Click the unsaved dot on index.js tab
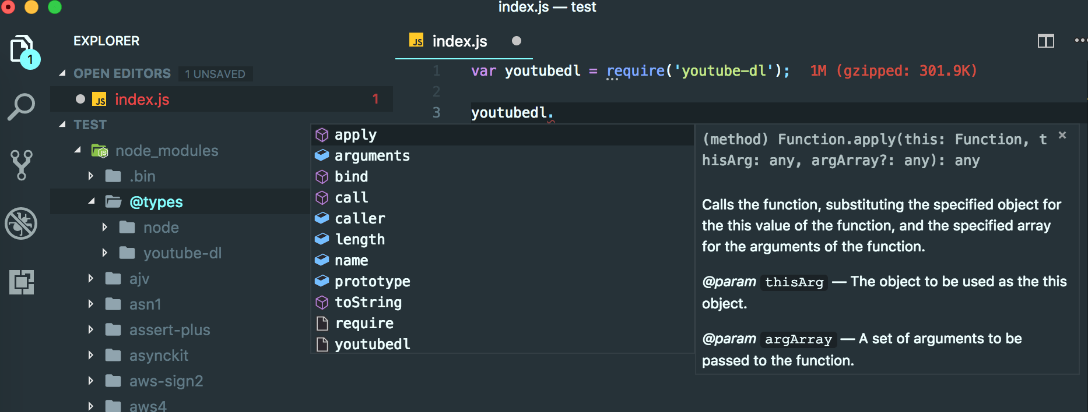1088x412 pixels. point(516,41)
